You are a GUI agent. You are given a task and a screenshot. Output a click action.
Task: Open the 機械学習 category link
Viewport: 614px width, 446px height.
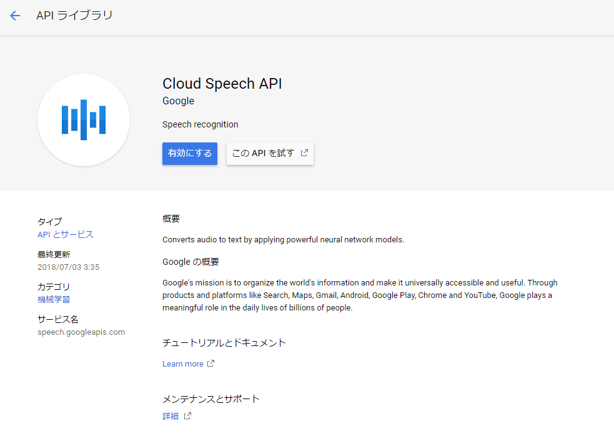pyautogui.click(x=54, y=300)
